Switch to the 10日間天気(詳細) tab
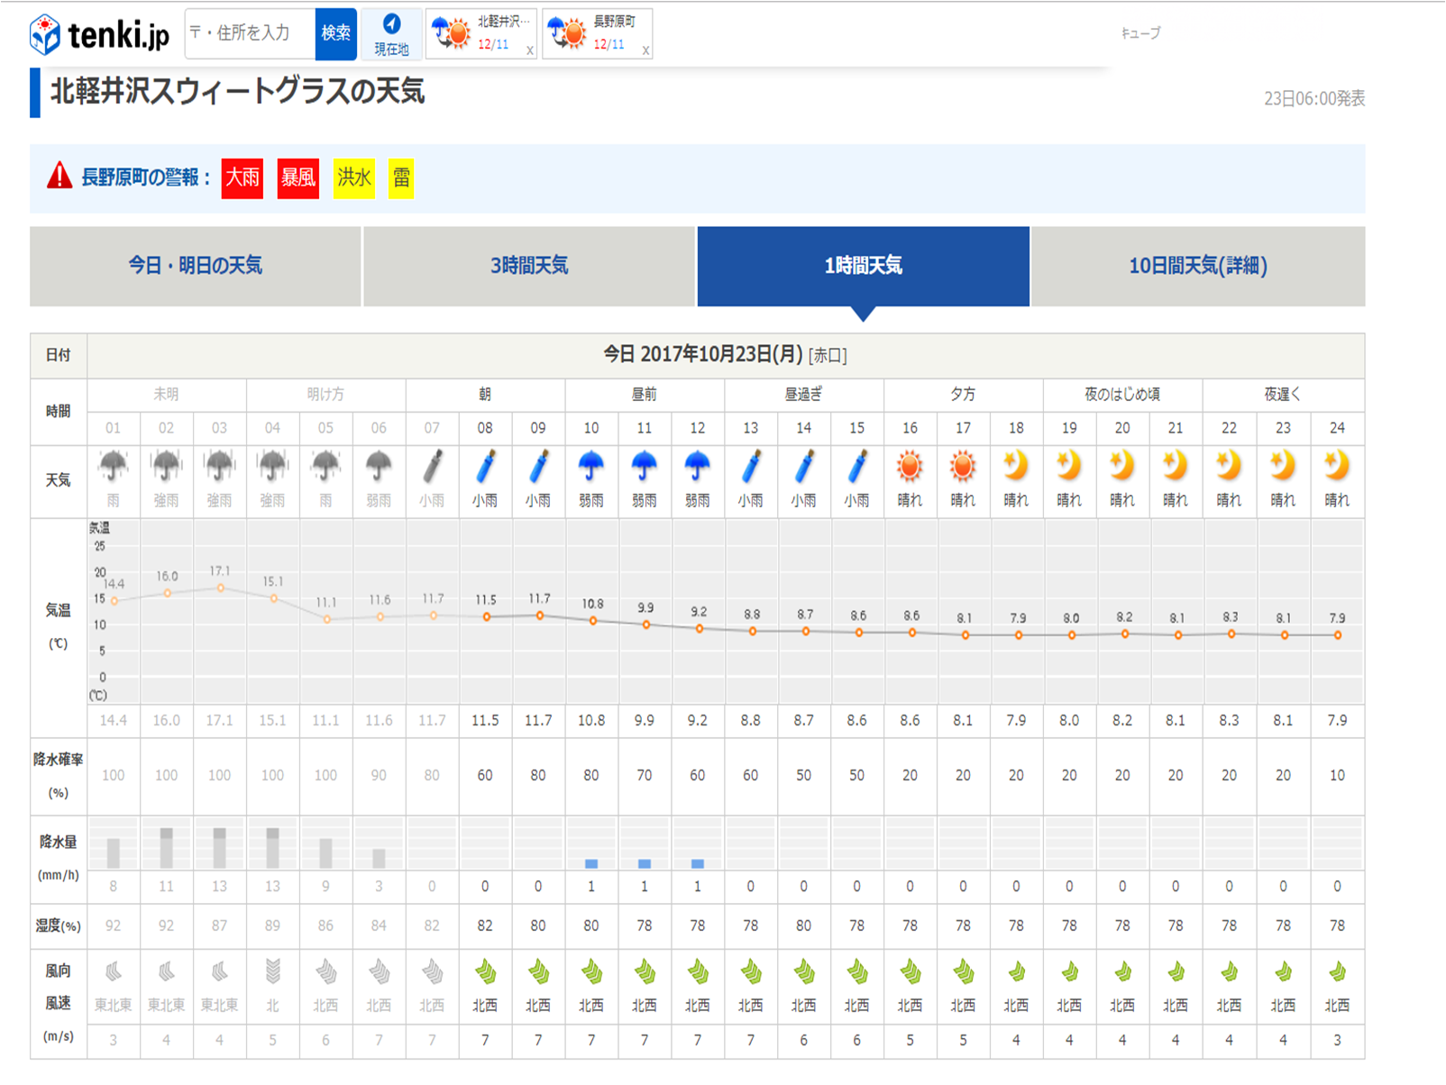Viewport: 1446px width, 1085px height. coord(1198,266)
